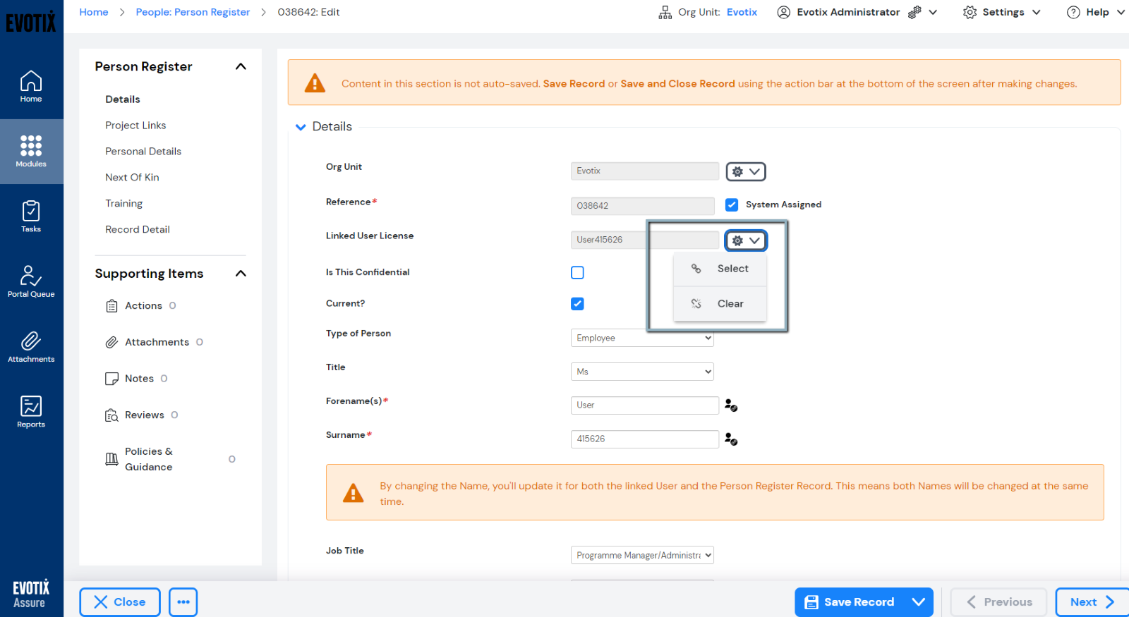The width and height of the screenshot is (1129, 617).
Task: Open Training section
Action: pyautogui.click(x=123, y=204)
